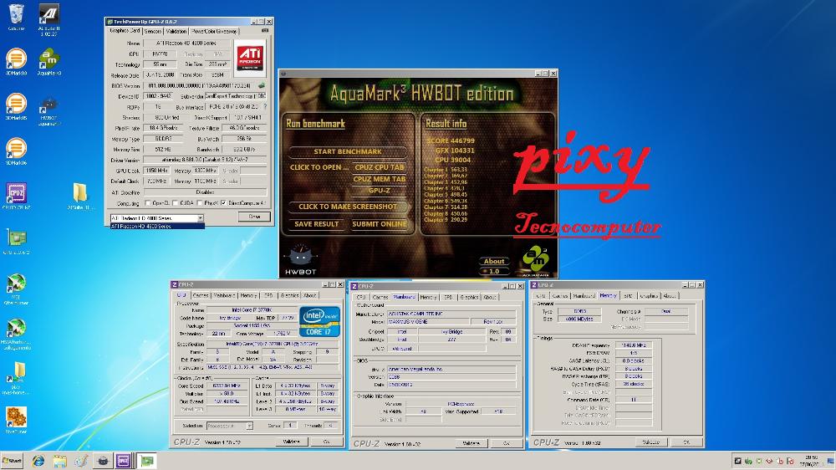Click the Bus Interface question mark in GPU-Z
Screen dimensions: 836x470
point(265,107)
